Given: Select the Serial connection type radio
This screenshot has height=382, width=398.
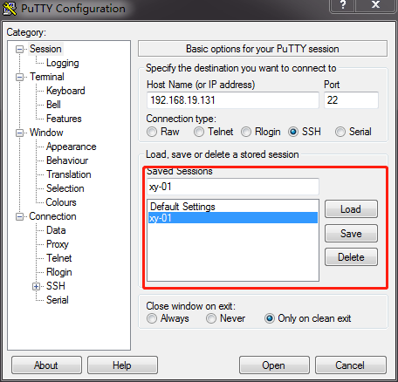Looking at the screenshot, I should pyautogui.click(x=340, y=132).
